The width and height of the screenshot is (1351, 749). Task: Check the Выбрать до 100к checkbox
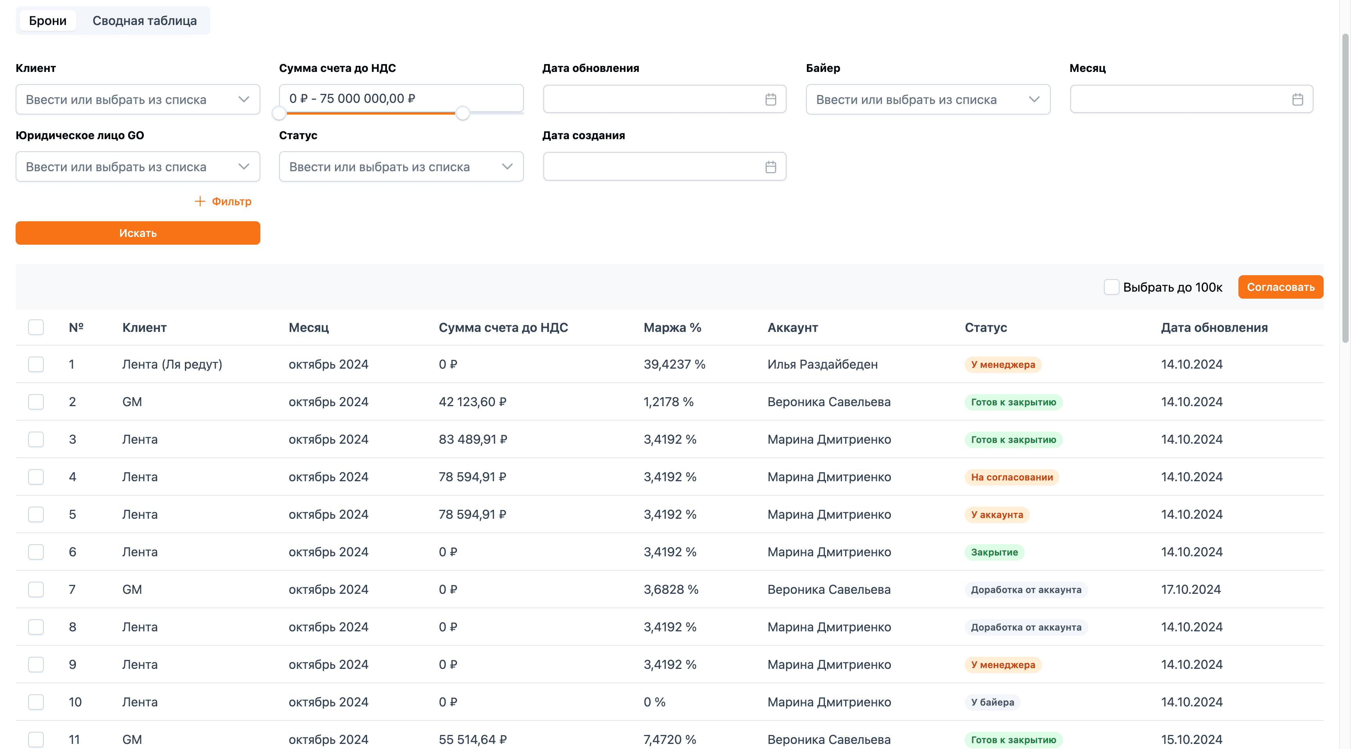(1111, 287)
